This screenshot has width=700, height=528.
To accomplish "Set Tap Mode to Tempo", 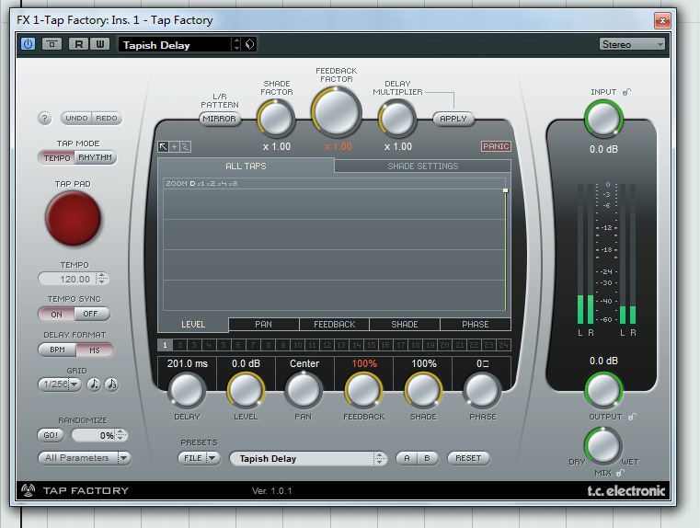I will coord(57,157).
